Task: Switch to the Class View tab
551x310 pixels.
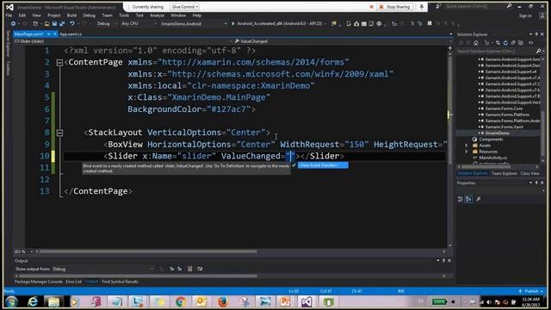Action: point(530,173)
